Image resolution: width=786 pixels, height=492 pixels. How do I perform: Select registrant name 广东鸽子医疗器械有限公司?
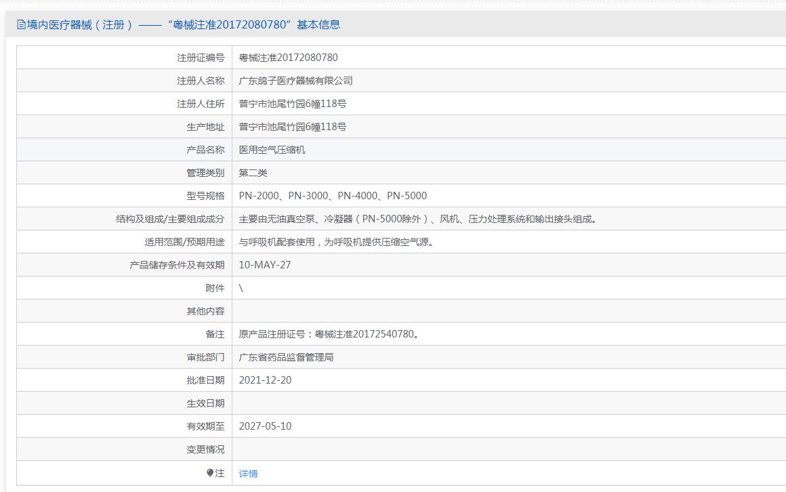coord(295,81)
